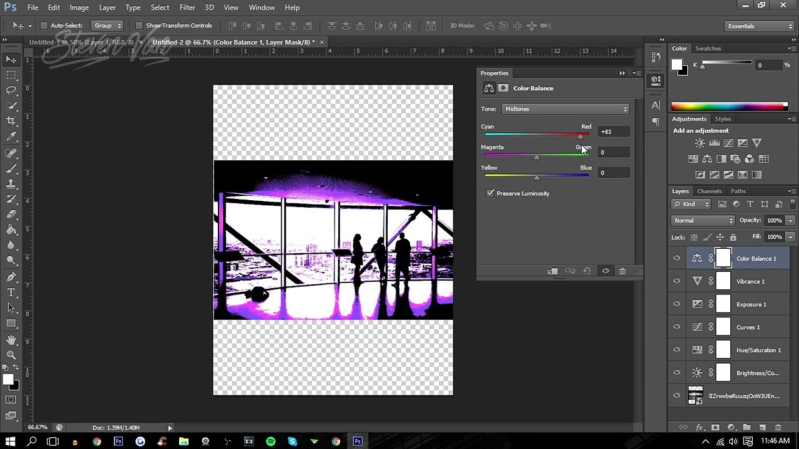Click the Cyan-Red slider handle
Viewport: 799px width, 449px height.
581,137
